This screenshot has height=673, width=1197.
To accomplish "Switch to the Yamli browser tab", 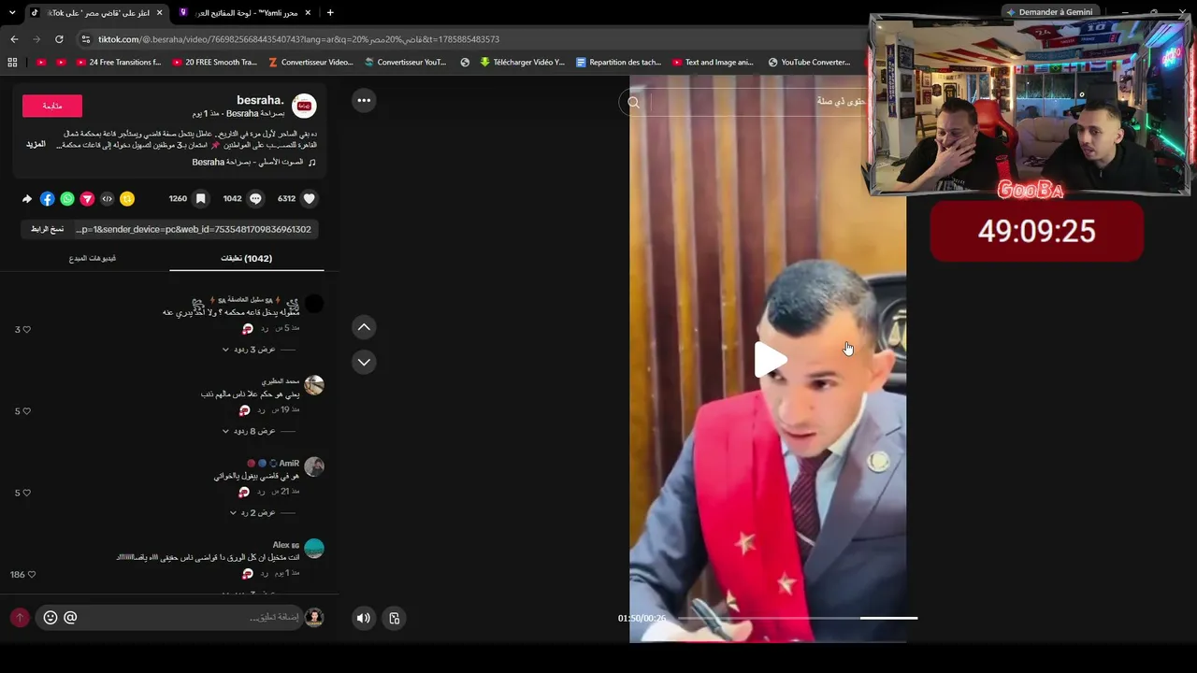I will 245,12.
